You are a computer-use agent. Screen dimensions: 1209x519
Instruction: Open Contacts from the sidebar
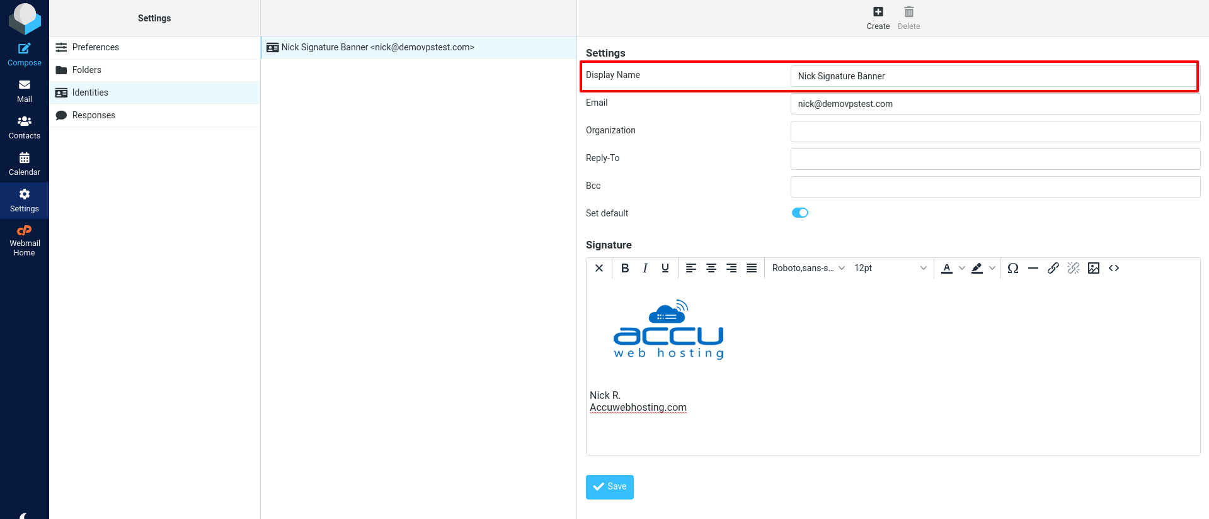point(25,128)
